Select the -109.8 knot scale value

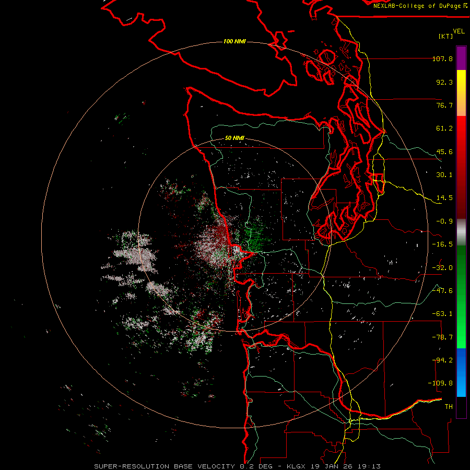(x=440, y=383)
